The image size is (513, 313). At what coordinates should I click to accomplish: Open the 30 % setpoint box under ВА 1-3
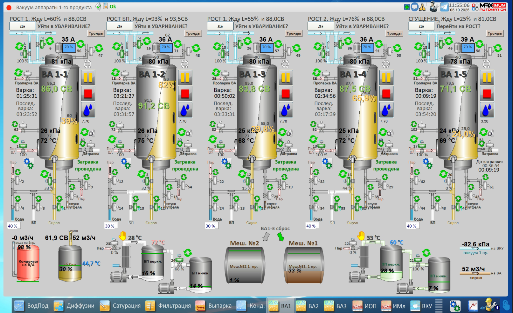(x=211, y=226)
